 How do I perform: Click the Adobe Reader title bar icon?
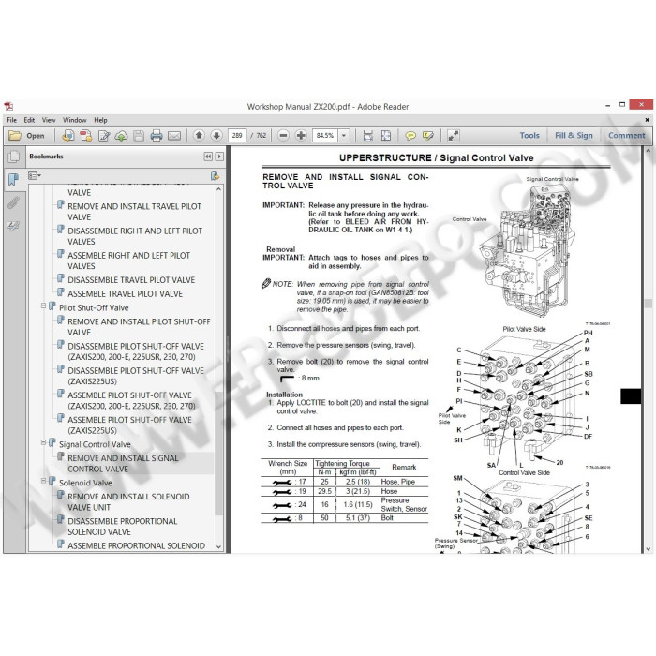point(8,106)
